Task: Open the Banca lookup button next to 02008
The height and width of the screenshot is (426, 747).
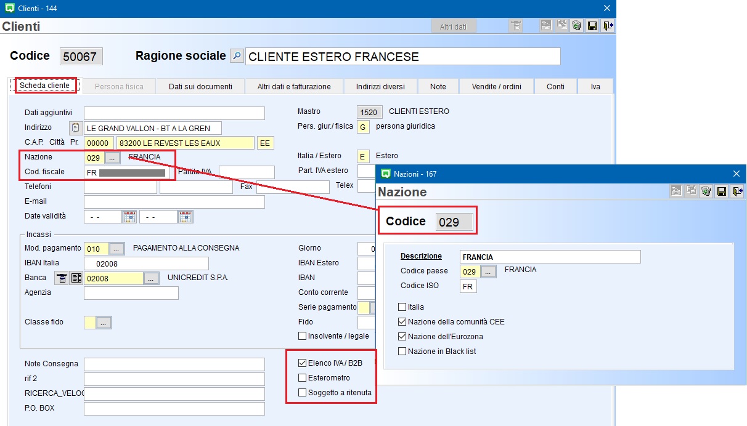Action: coord(152,279)
